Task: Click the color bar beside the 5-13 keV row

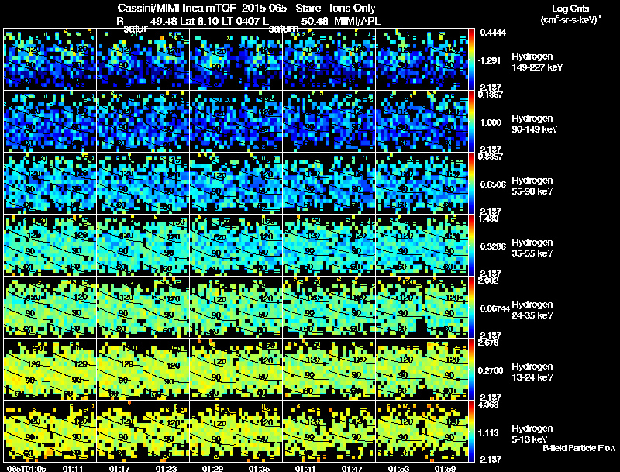Action: pos(471,431)
